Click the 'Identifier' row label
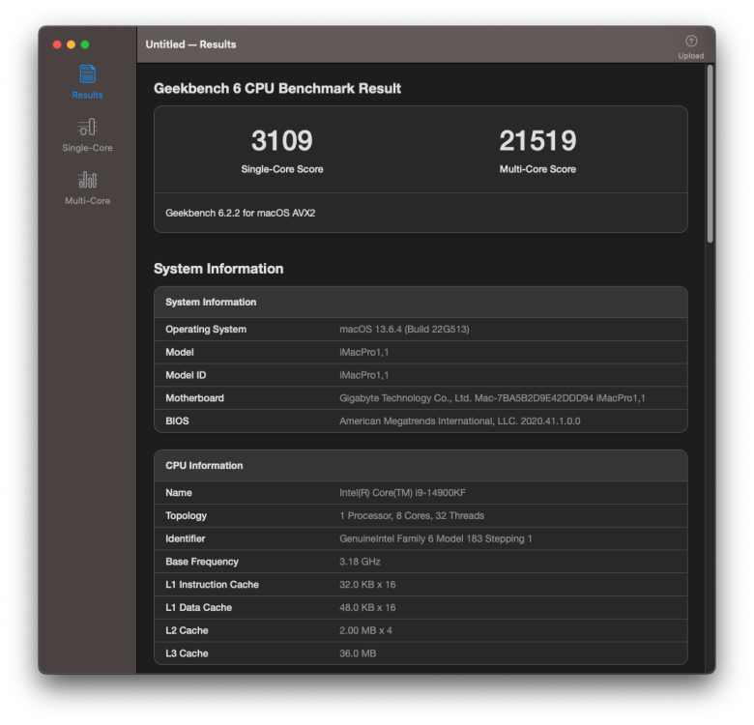 pos(186,539)
